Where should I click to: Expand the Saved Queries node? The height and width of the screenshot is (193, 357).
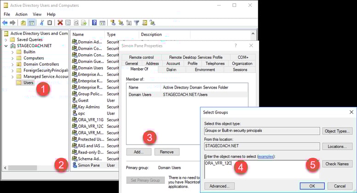point(6,40)
